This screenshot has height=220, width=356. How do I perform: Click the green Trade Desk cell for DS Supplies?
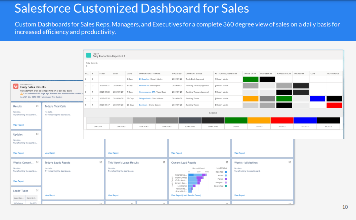point(251,79)
